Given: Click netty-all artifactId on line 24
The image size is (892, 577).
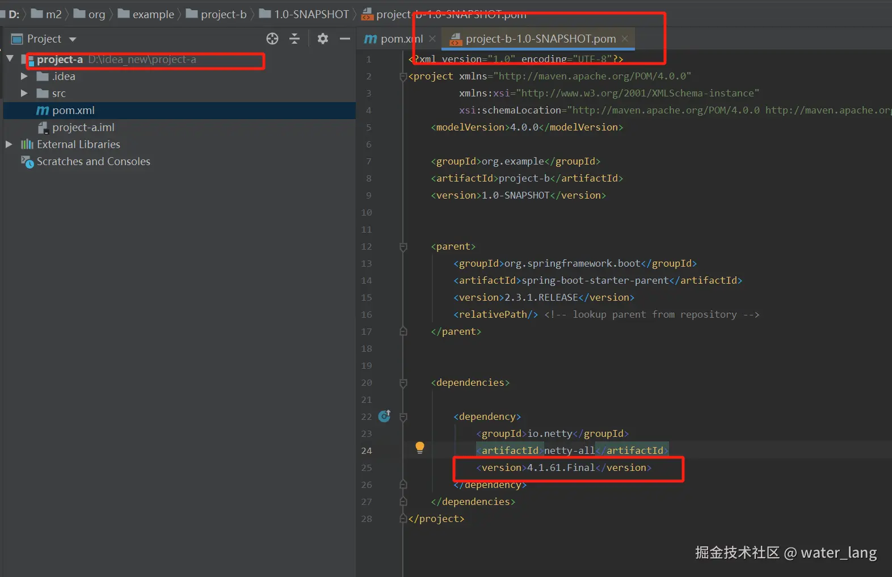Looking at the screenshot, I should pyautogui.click(x=570, y=450).
